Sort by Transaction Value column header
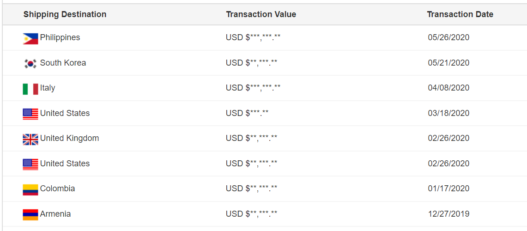 click(x=261, y=14)
